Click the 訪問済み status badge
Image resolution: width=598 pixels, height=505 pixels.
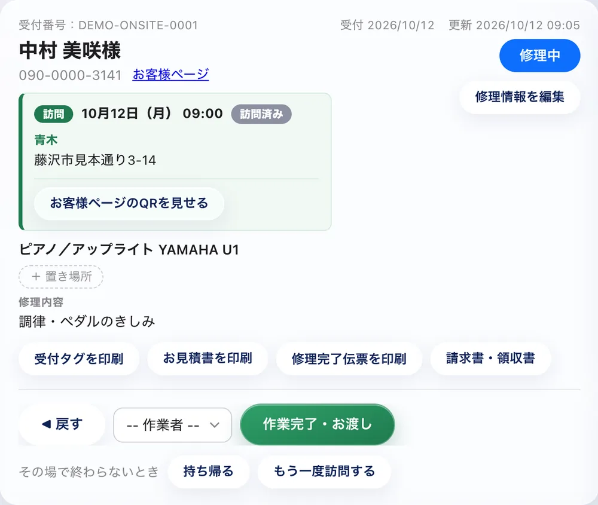(261, 114)
